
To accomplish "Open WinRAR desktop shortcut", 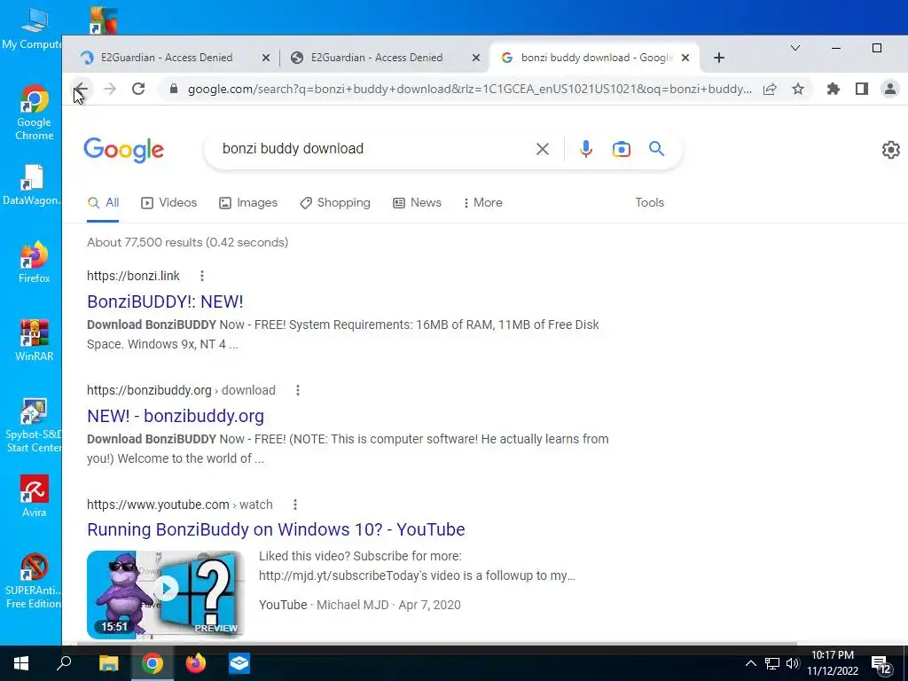I will click(34, 340).
